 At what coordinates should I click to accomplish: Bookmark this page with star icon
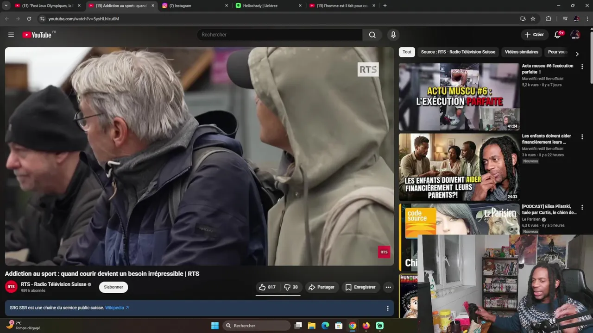(x=533, y=18)
